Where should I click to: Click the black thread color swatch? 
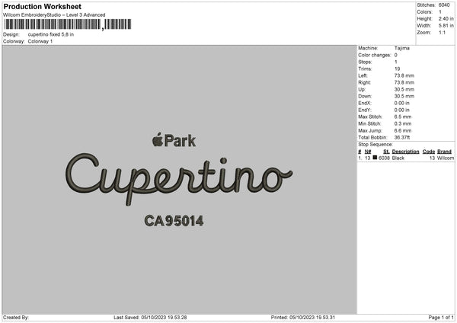tap(375, 158)
